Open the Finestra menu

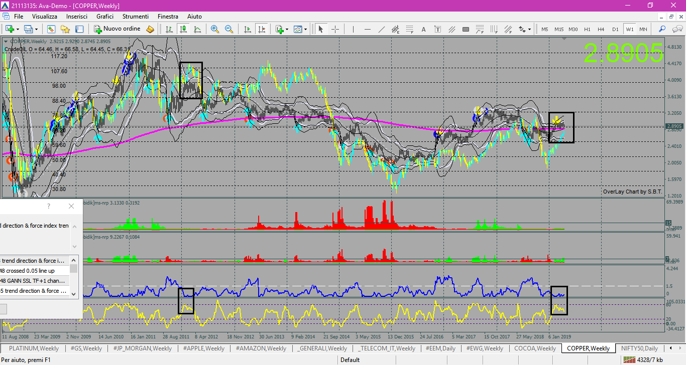[x=168, y=17]
